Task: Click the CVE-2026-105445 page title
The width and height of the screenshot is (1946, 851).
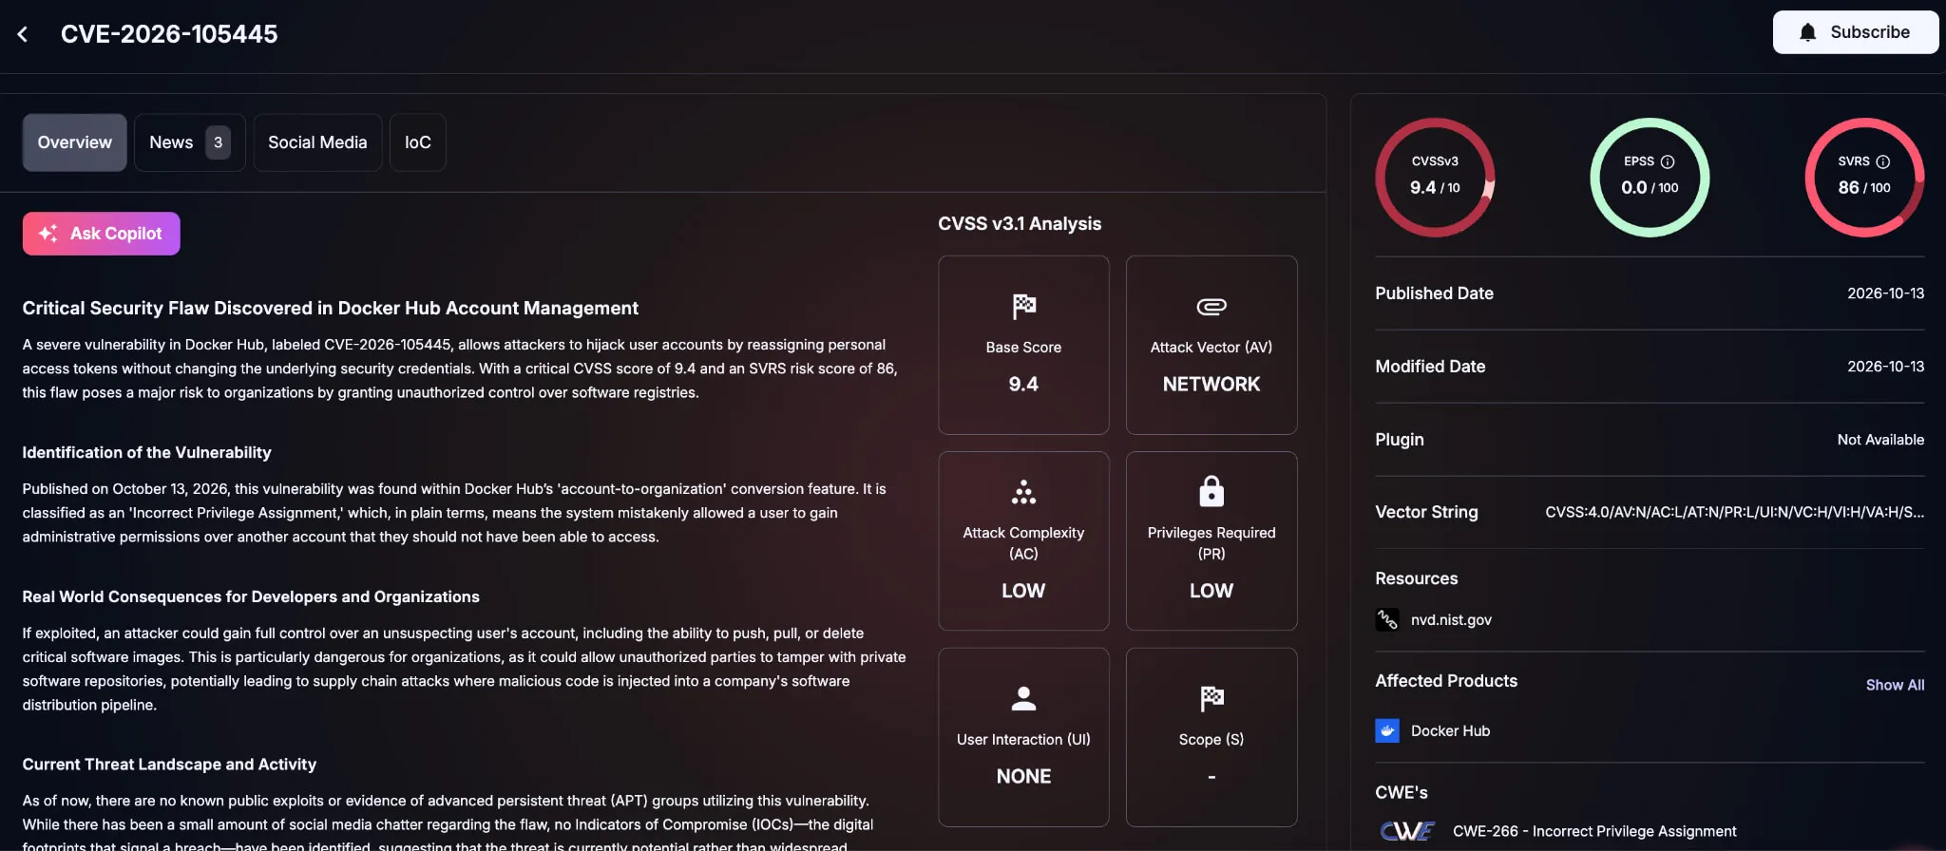Action: [x=169, y=34]
